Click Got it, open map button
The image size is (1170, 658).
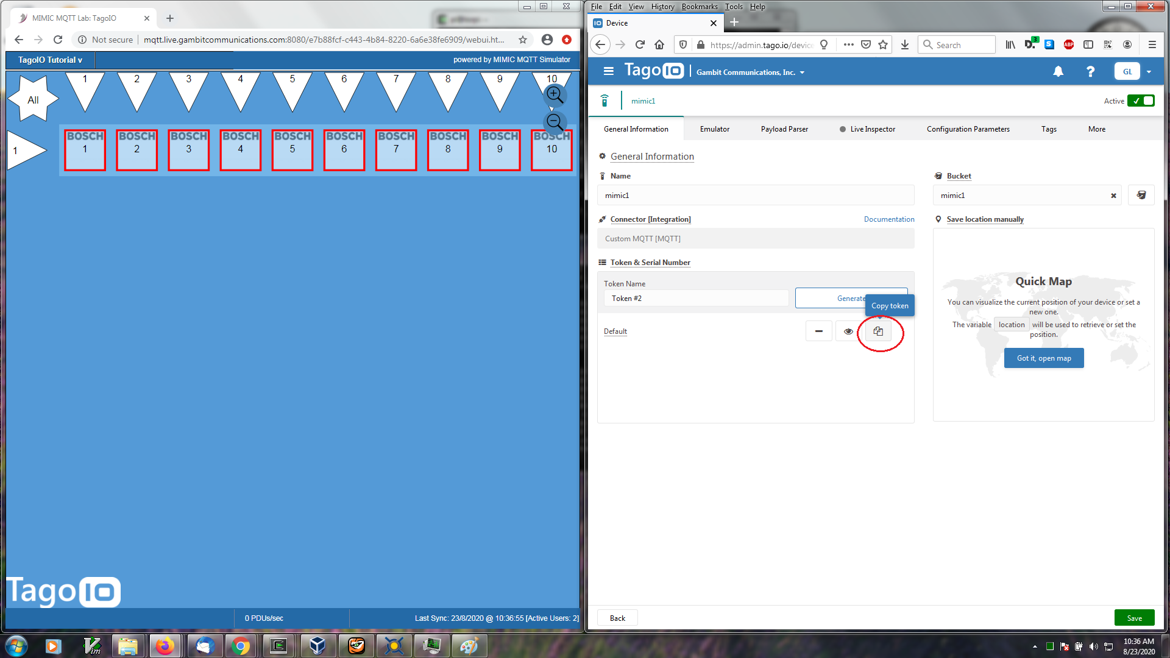(x=1044, y=358)
